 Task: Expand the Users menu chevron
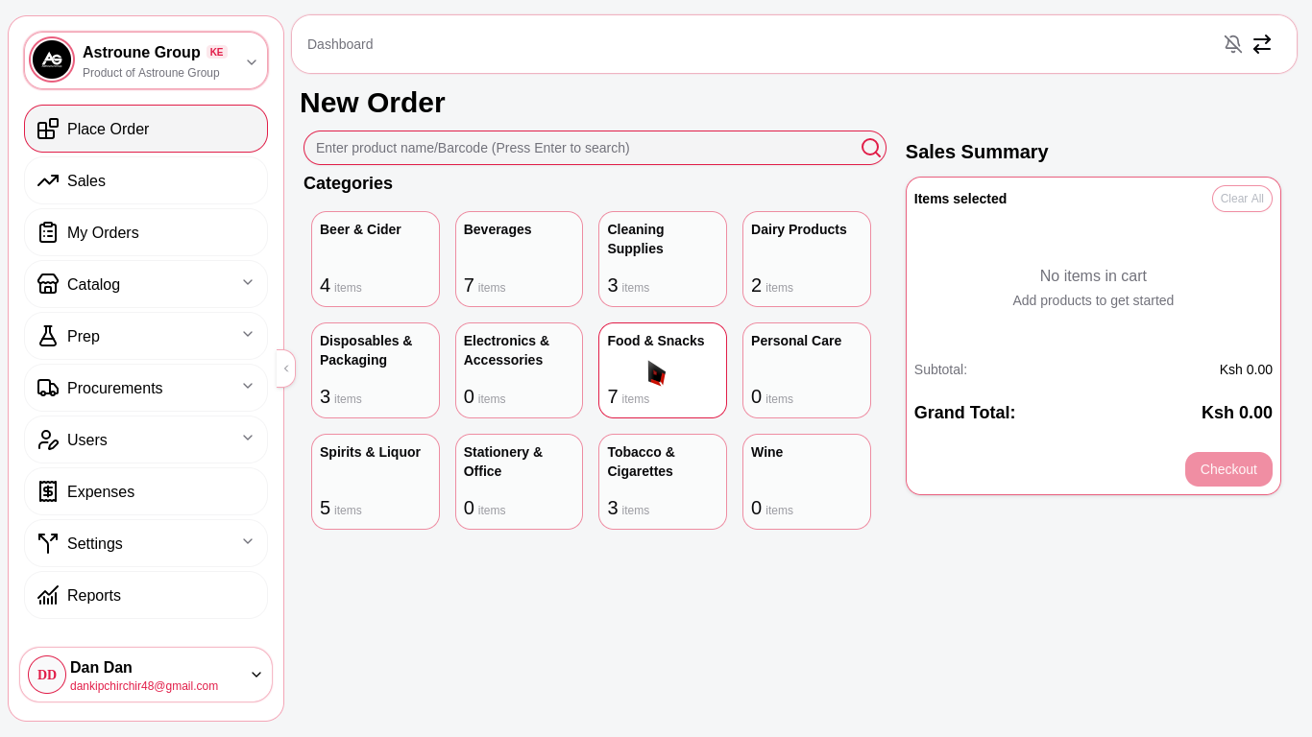[x=248, y=438]
